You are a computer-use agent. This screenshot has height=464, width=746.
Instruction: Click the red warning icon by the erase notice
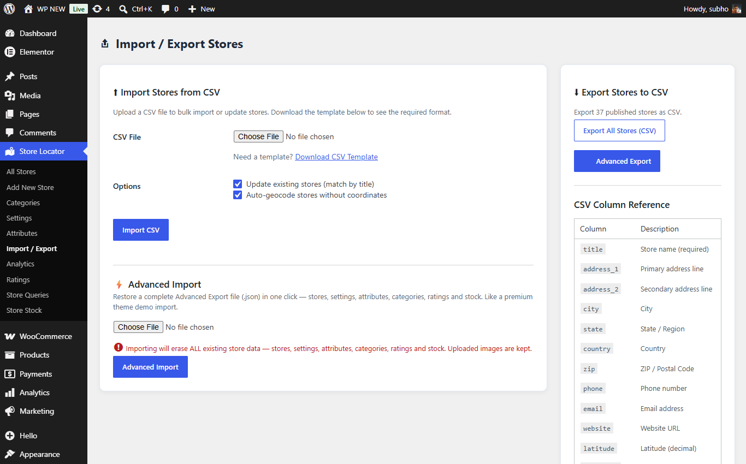[x=118, y=347]
